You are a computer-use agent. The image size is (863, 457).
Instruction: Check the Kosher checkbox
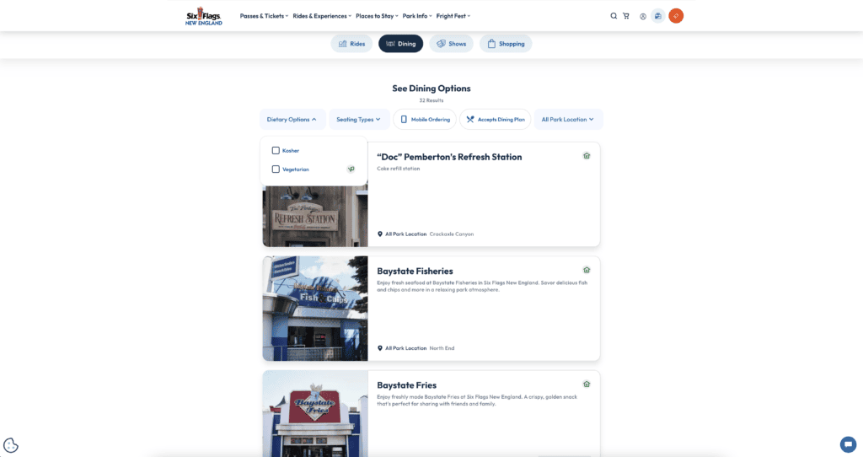coord(276,150)
